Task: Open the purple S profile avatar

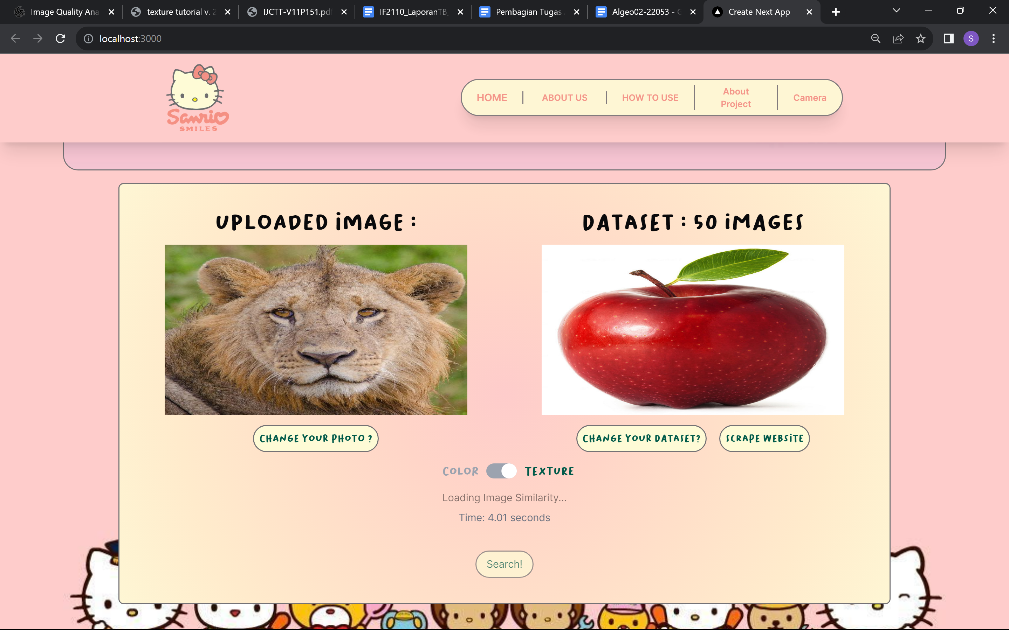Action: tap(971, 39)
